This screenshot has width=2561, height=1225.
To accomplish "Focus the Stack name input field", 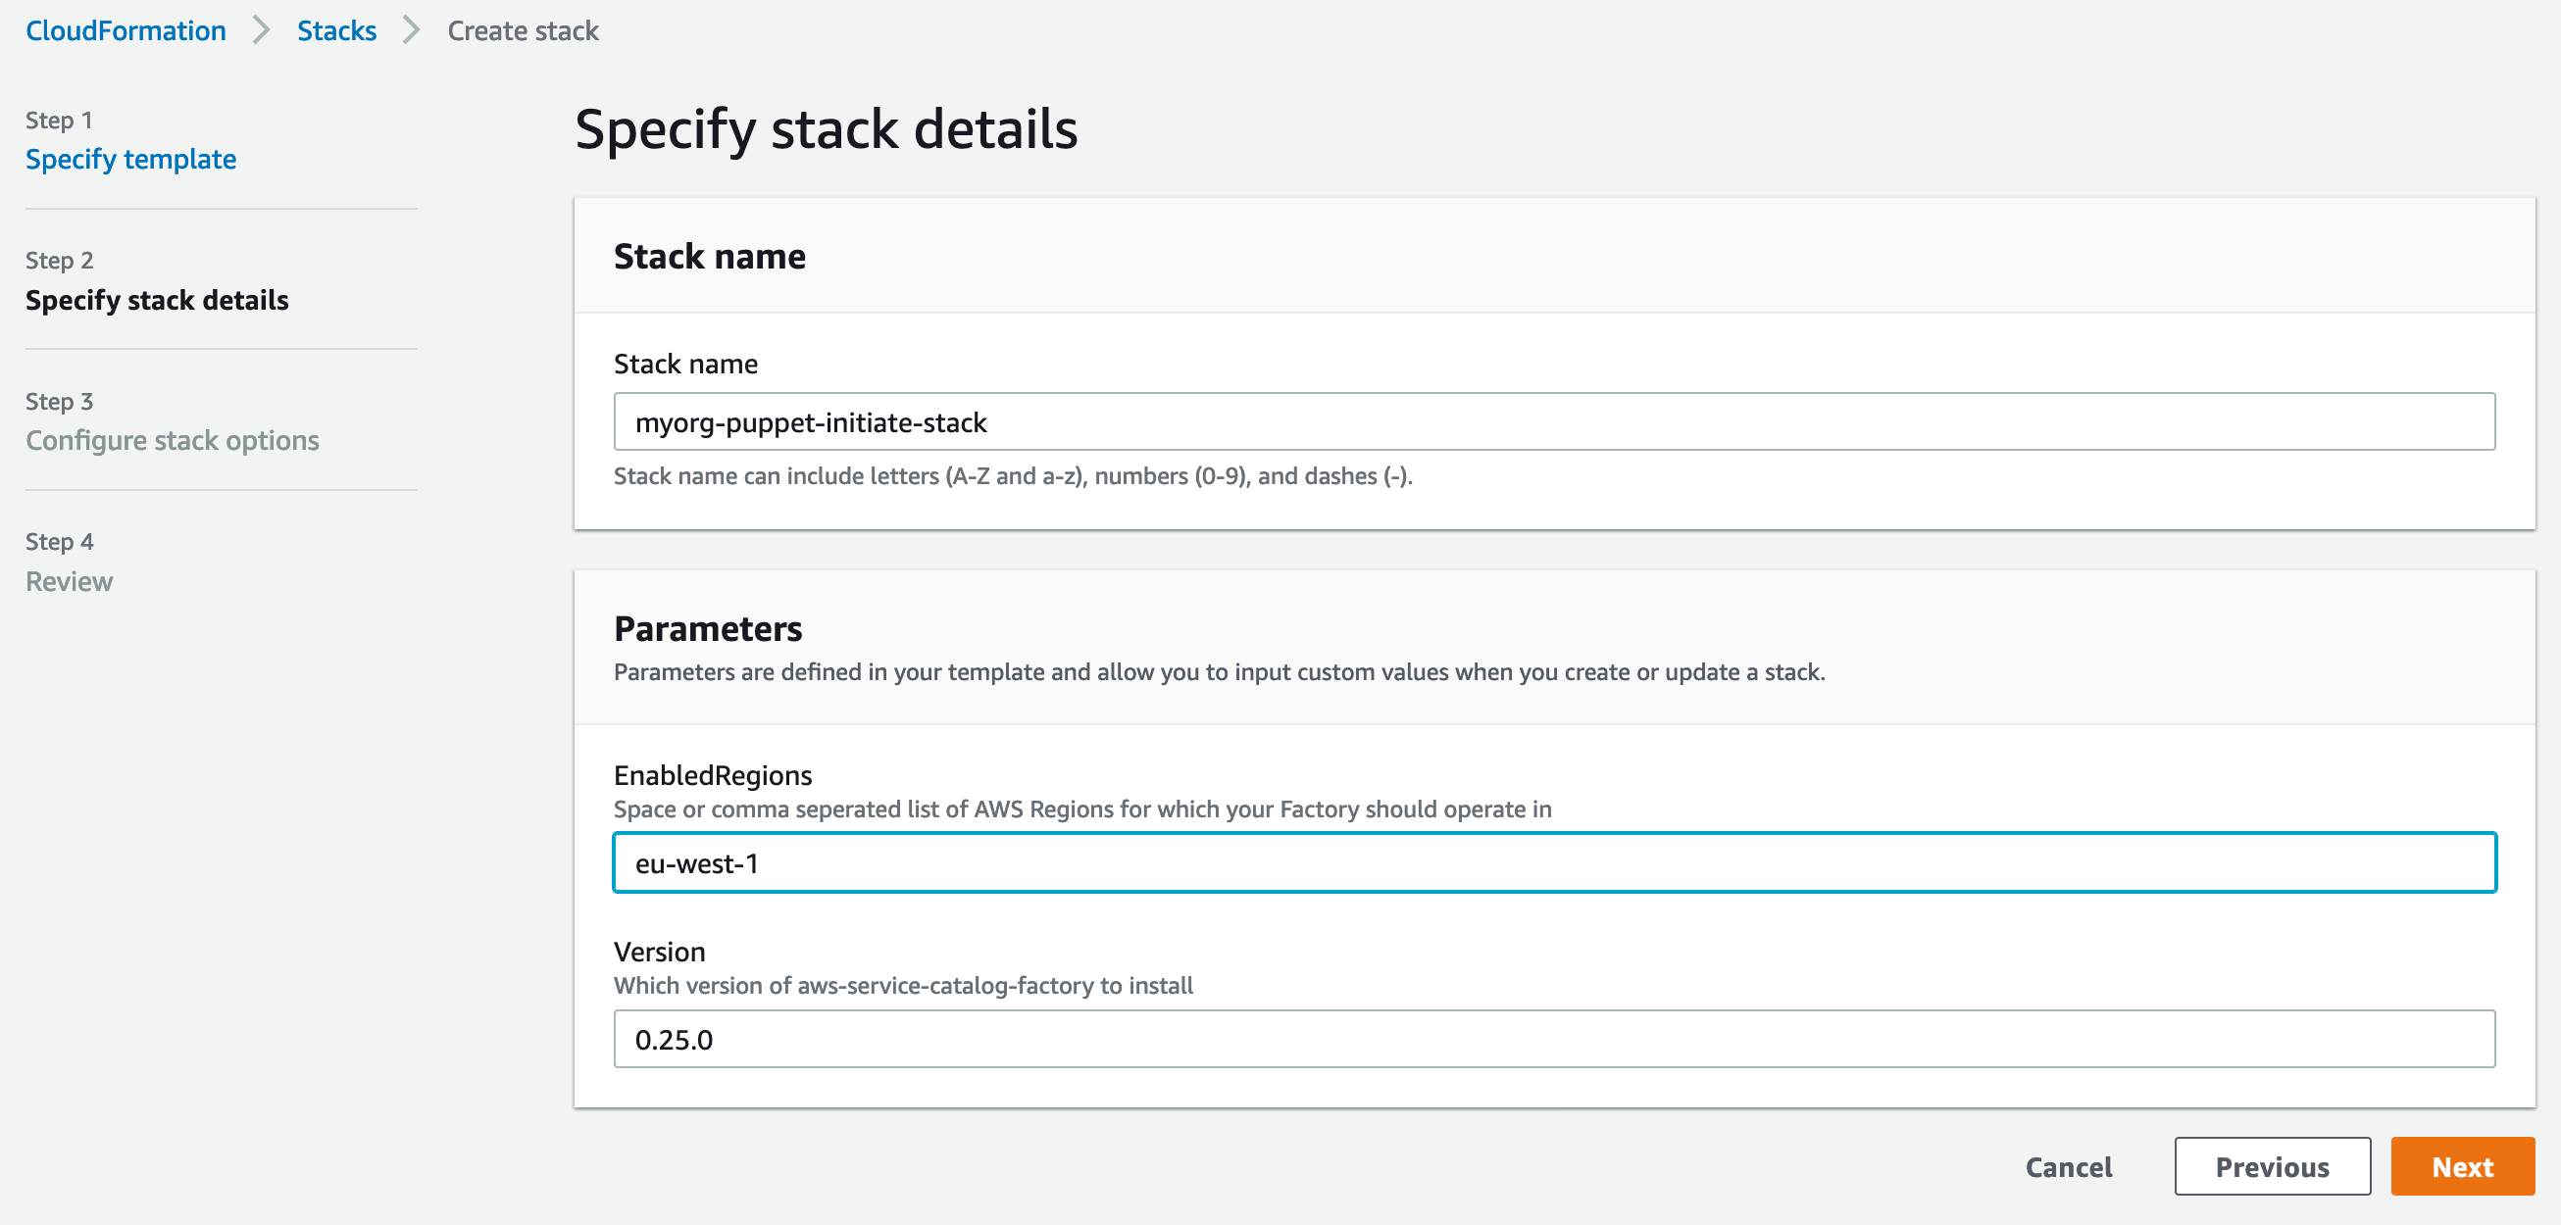I will 1554,422.
